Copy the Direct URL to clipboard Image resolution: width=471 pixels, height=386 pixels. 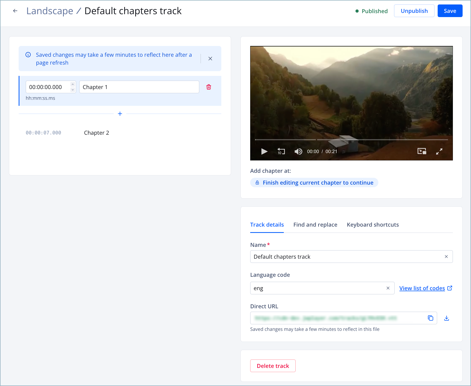point(431,318)
